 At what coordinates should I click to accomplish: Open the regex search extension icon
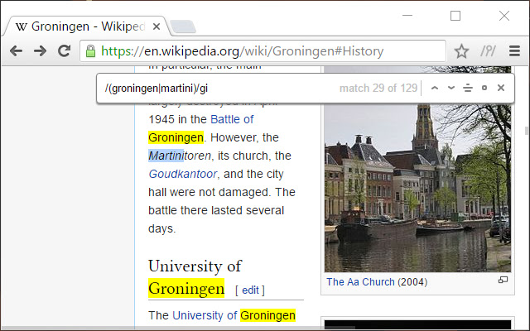tap(488, 51)
